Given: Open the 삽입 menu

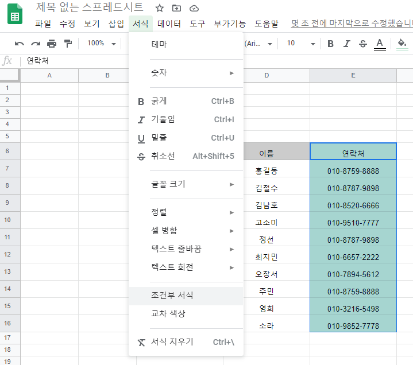Looking at the screenshot, I should pyautogui.click(x=116, y=24).
